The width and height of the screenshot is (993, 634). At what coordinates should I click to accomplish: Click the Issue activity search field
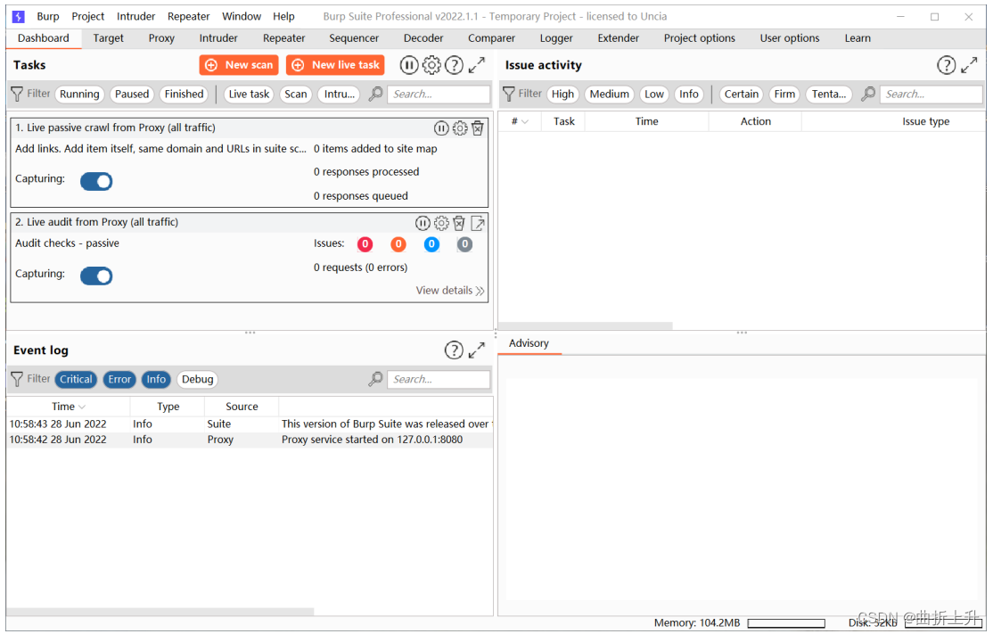pos(931,95)
